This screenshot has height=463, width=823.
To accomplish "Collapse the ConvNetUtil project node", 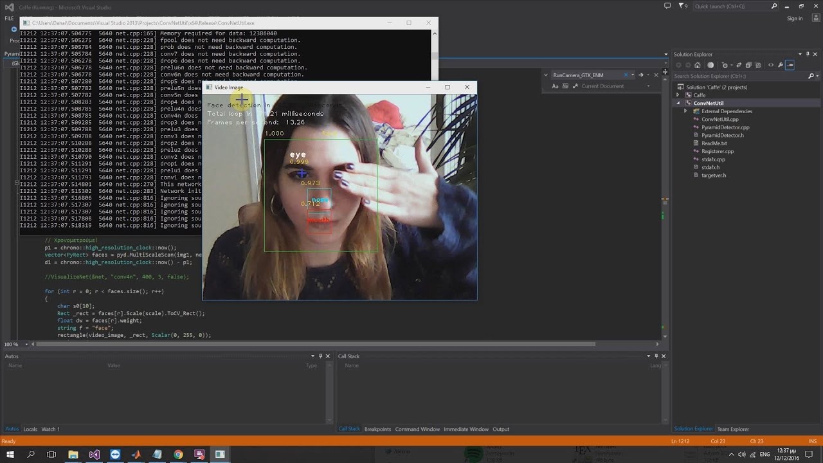I will click(678, 103).
